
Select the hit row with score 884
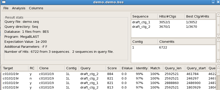(x=109, y=74)
